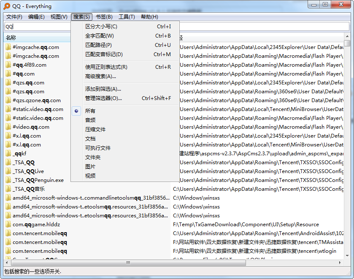This screenshot has width=354, height=279.
Task: Click folder icon beside #video.qq.com
Action: coord(8,127)
